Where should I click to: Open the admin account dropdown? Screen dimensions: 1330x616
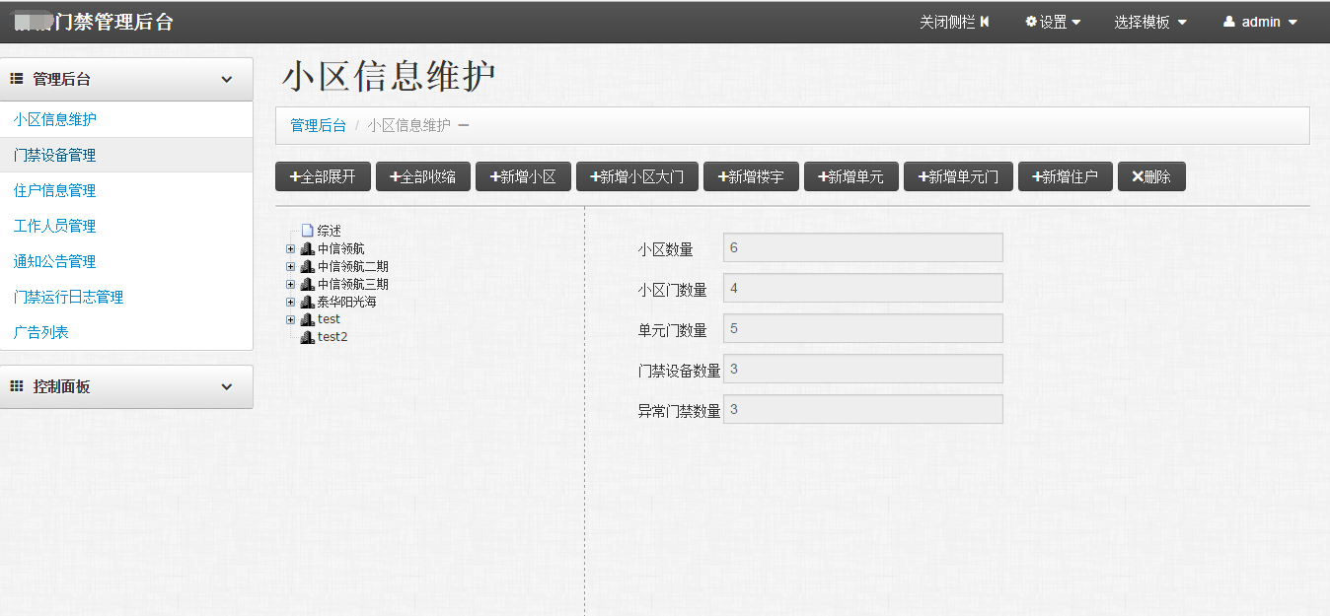coord(1260,21)
